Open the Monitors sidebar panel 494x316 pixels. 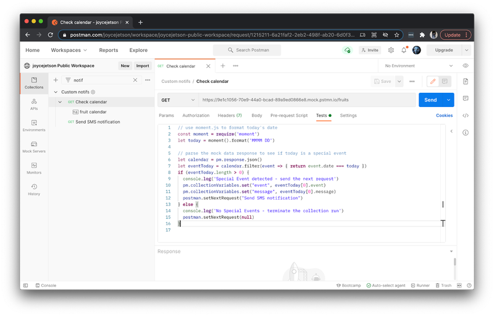click(34, 168)
